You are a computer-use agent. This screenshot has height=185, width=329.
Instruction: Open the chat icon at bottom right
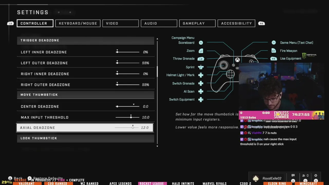(293, 175)
